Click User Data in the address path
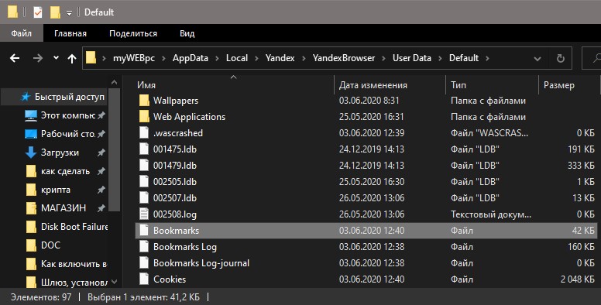 point(412,58)
